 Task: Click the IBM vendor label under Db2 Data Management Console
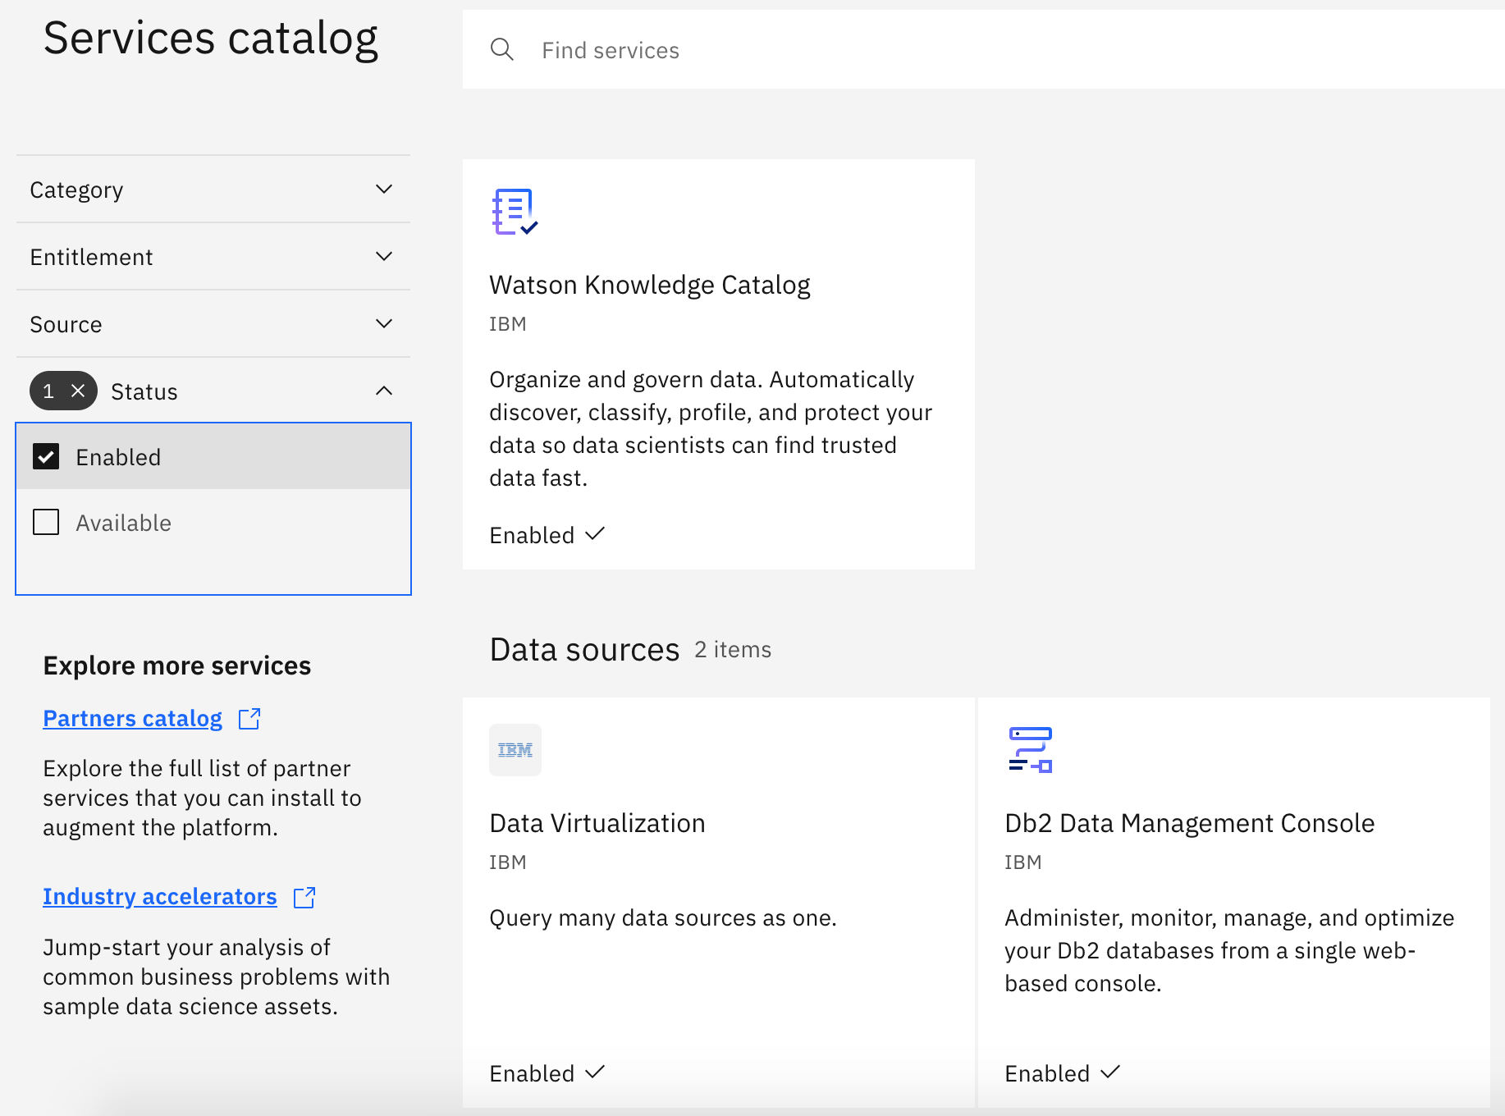pos(1023,862)
